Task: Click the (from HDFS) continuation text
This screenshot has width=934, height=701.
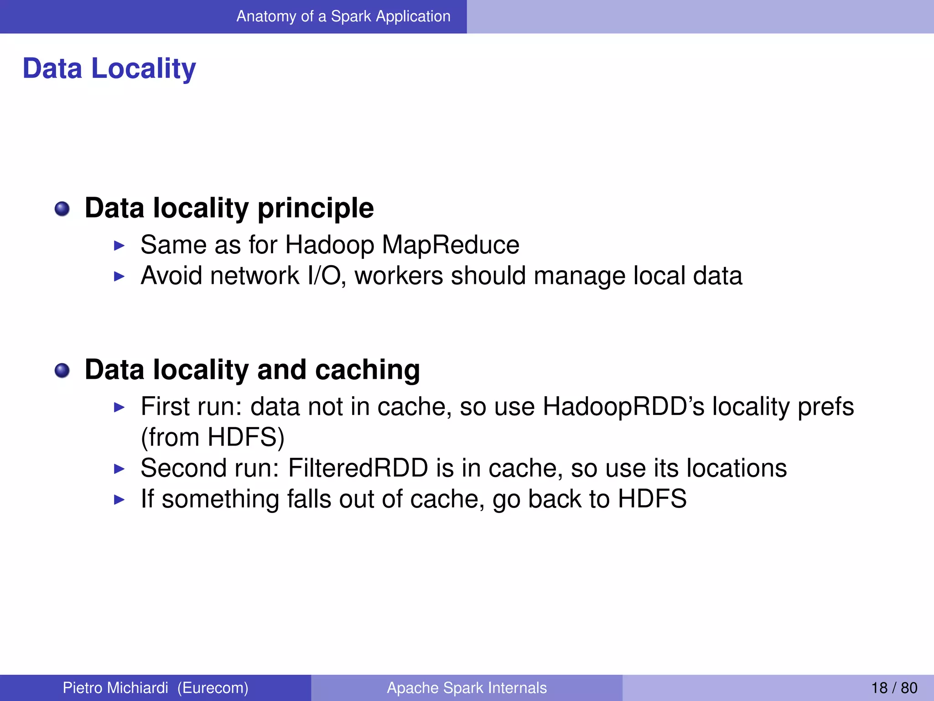Action: [x=213, y=437]
